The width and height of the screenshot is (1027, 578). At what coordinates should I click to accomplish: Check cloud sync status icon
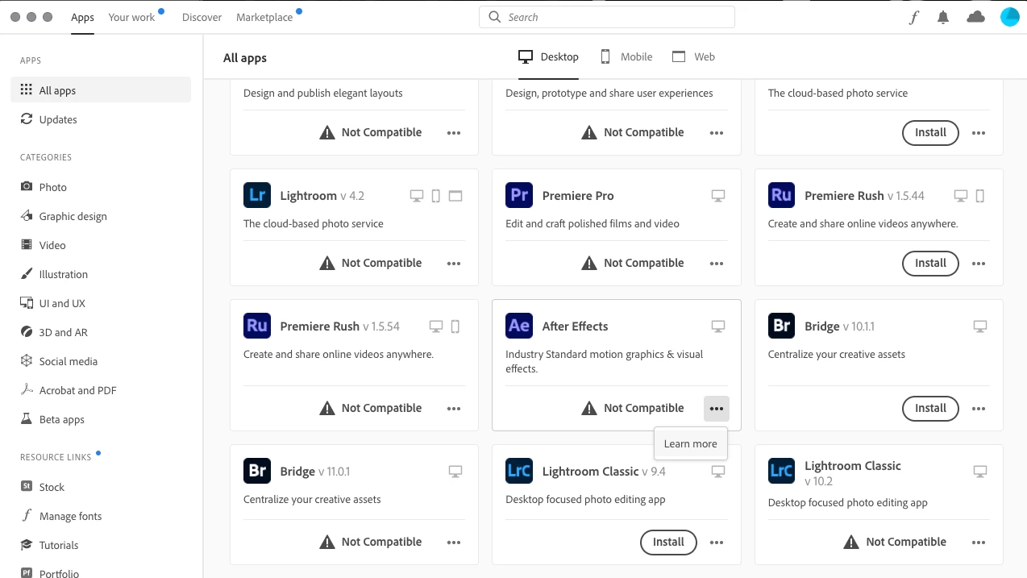(975, 17)
